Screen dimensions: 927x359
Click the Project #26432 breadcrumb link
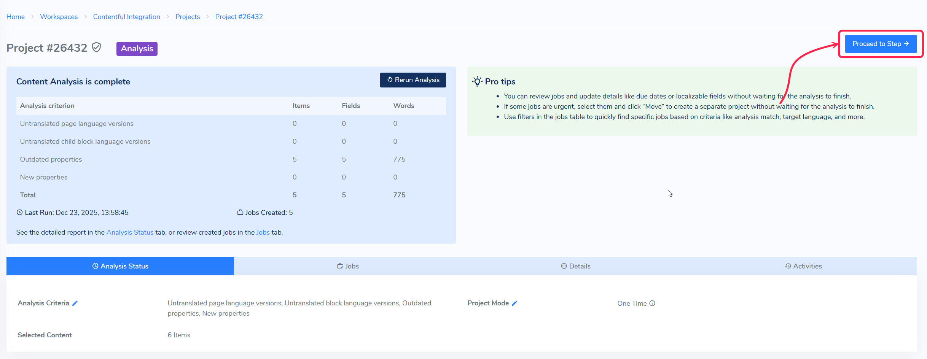pos(239,17)
